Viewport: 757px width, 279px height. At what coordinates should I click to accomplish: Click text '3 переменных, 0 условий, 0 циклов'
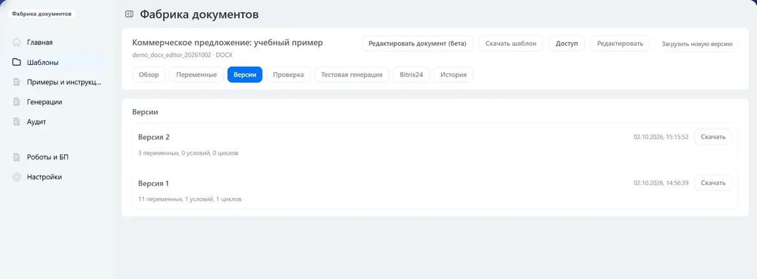pos(188,153)
